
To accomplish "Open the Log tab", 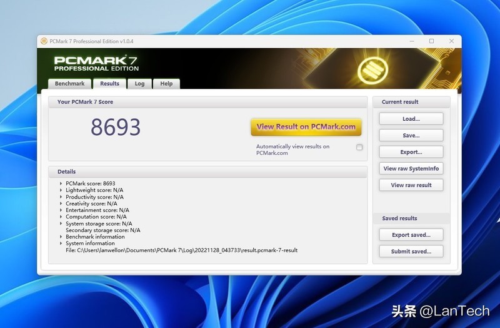I will 139,84.
